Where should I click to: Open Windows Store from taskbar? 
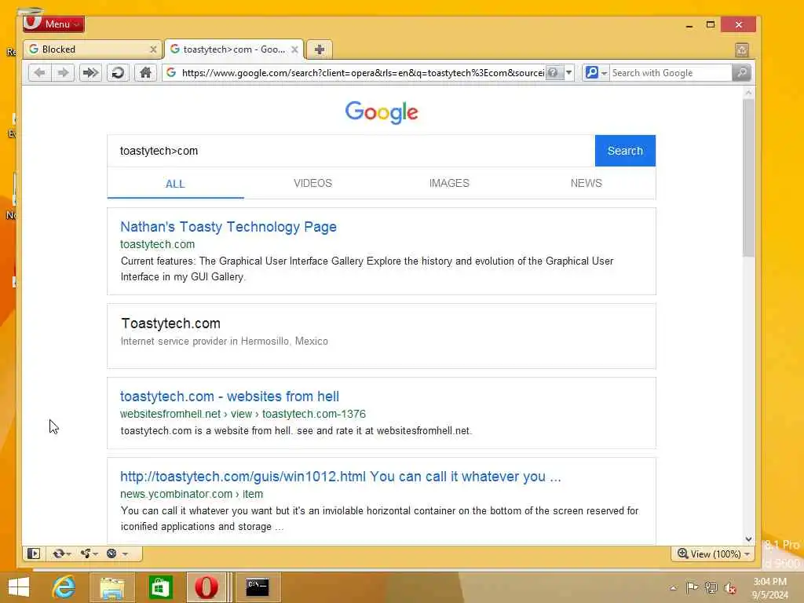[160, 587]
